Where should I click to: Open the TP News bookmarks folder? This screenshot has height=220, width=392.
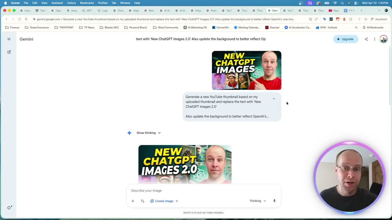[x=87, y=28]
